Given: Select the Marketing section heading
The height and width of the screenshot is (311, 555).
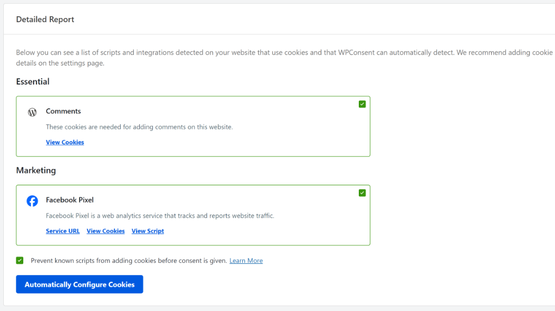Looking at the screenshot, I should coord(36,171).
